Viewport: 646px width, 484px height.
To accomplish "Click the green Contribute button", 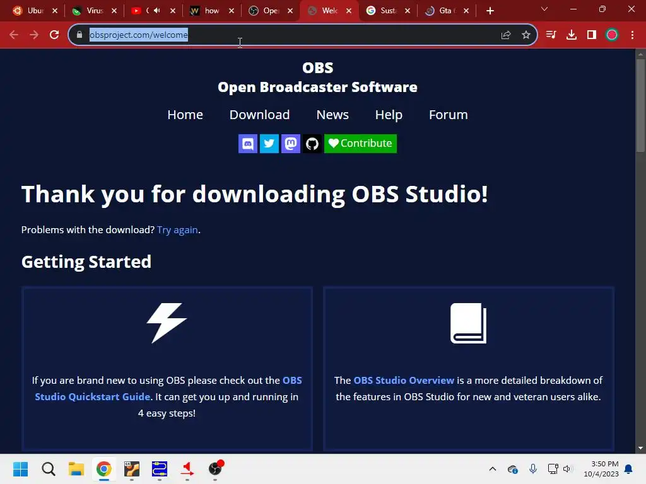I will (x=360, y=144).
